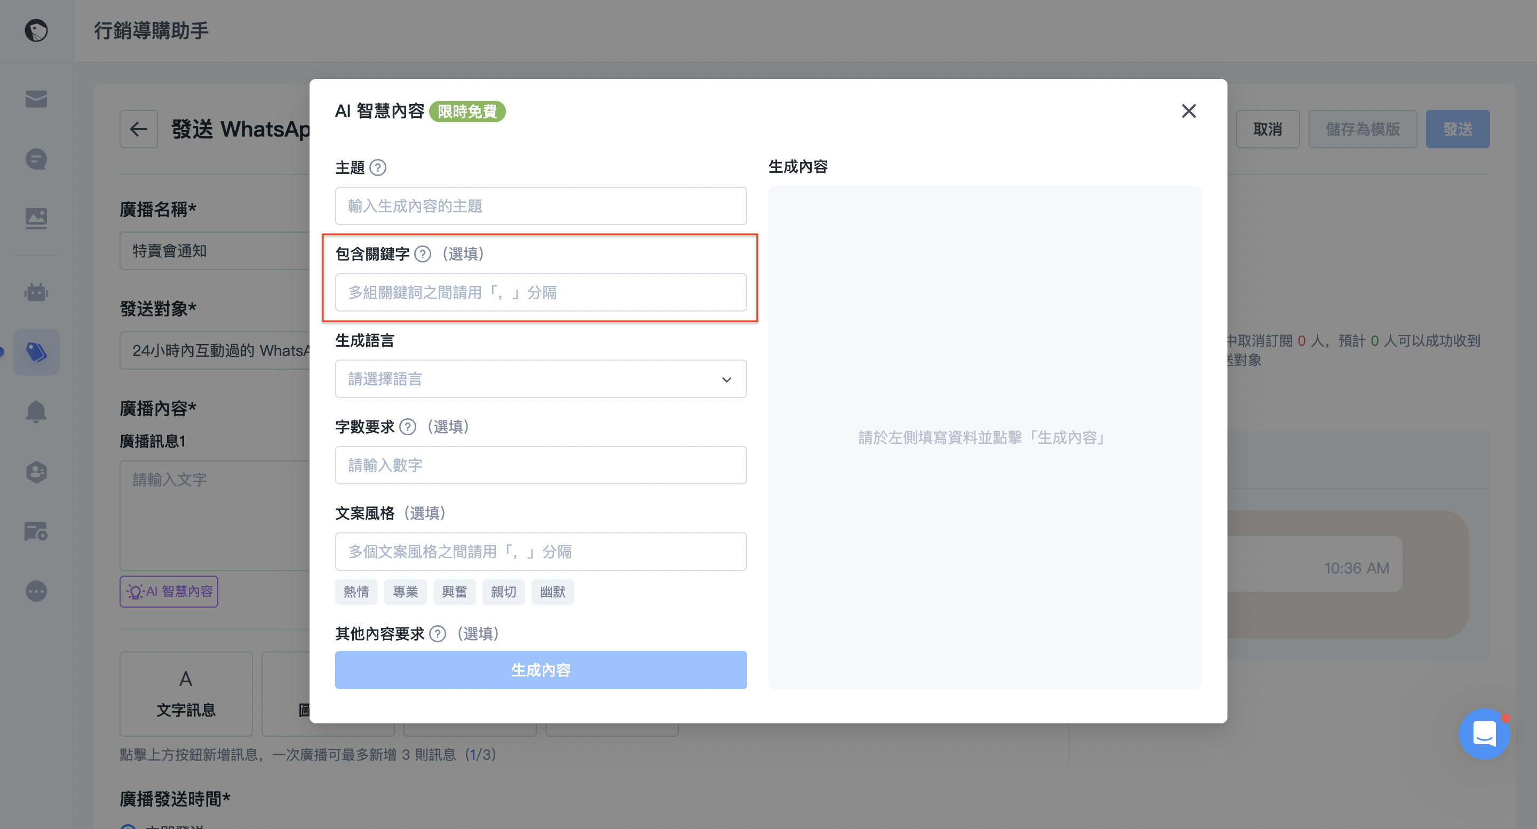Open the user badge sidebar icon
The height and width of the screenshot is (829, 1537).
(36, 472)
